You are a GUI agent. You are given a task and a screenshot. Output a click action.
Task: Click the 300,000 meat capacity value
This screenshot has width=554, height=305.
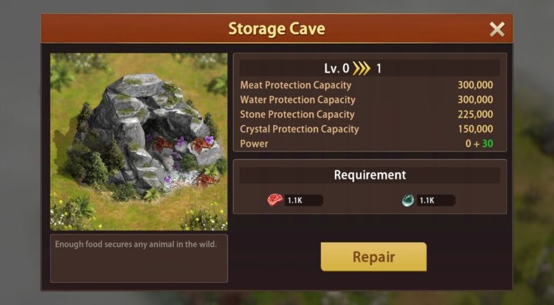[475, 85]
